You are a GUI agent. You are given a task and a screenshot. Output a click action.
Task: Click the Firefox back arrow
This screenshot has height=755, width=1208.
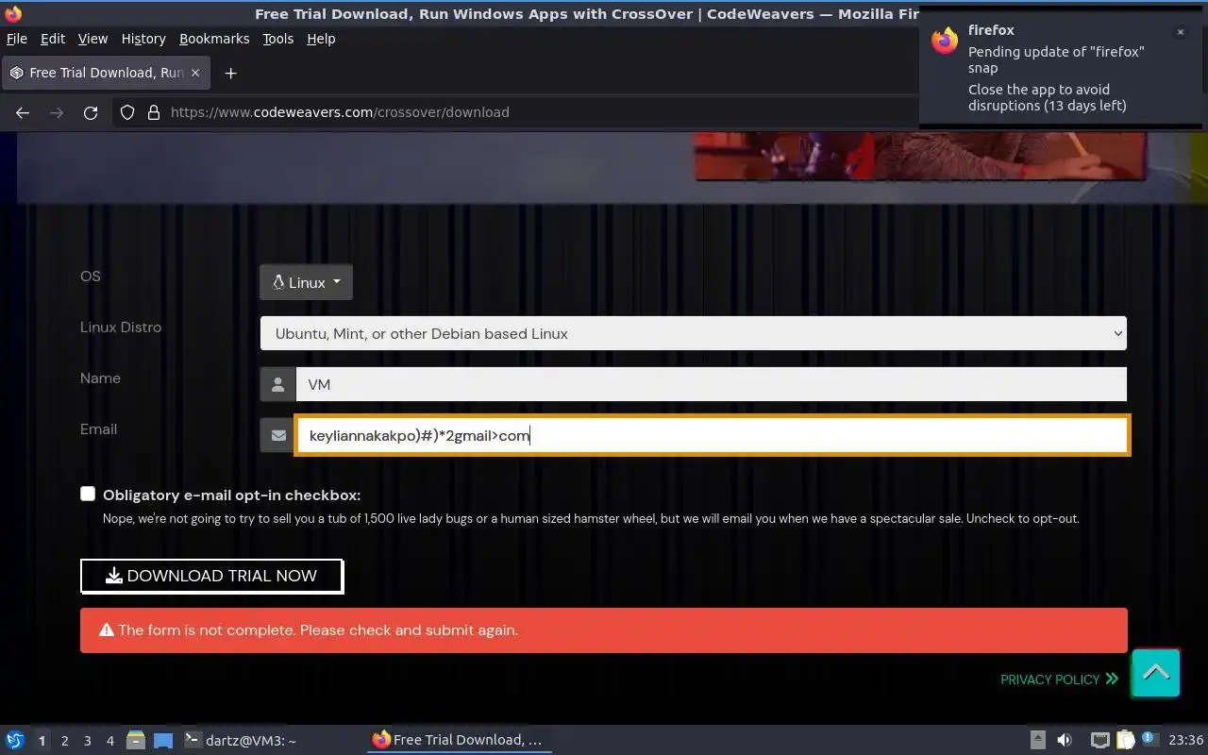coord(23,112)
